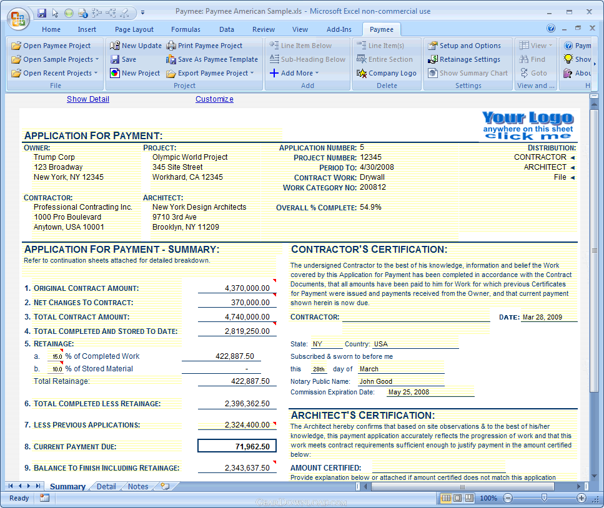This screenshot has width=604, height=508.
Task: Select Current Payment Due cell 71,962.50
Action: [x=237, y=446]
